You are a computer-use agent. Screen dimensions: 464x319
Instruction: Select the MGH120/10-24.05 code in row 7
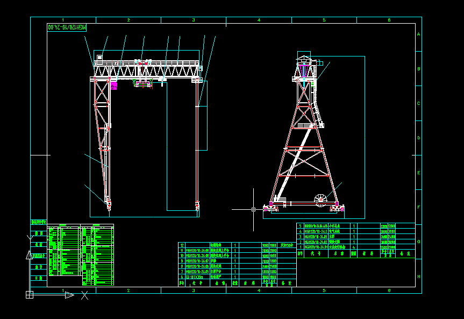point(197,272)
